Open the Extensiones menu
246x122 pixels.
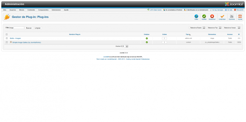[x=56, y=10]
